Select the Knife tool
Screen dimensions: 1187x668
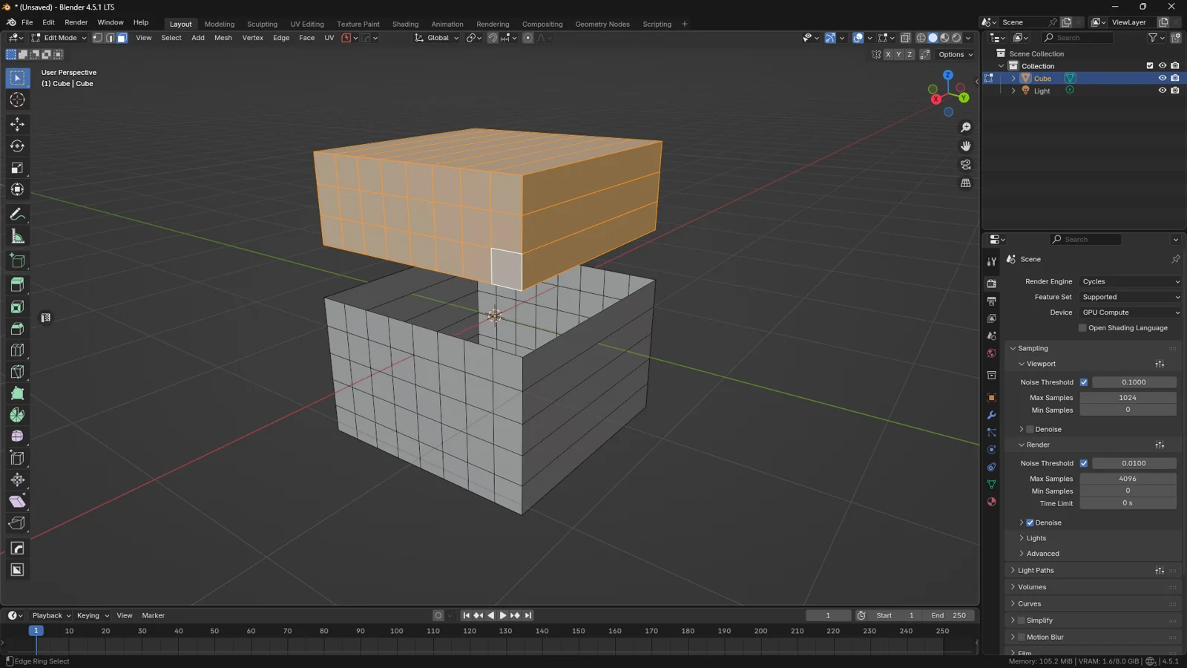pyautogui.click(x=17, y=372)
